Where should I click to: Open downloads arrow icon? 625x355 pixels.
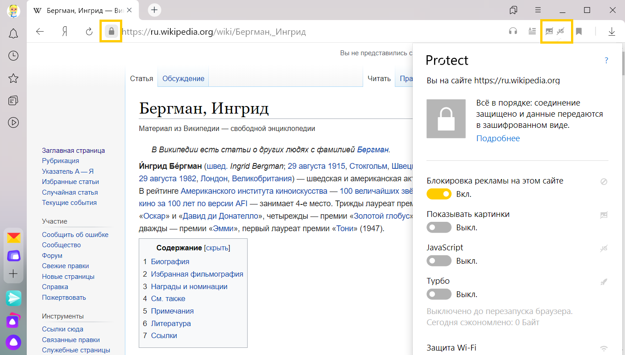(x=612, y=32)
